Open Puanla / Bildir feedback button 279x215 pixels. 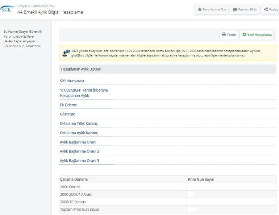point(245,9)
